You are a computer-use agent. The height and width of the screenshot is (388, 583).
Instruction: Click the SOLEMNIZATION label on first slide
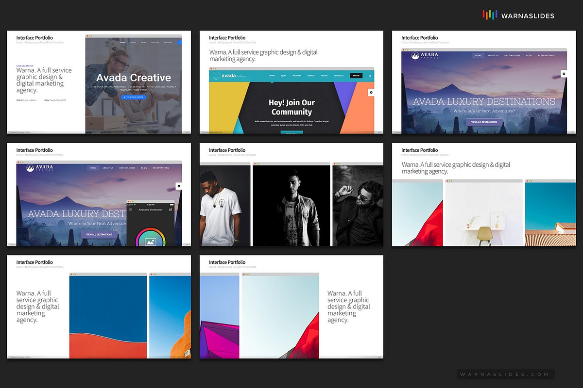coord(25,65)
